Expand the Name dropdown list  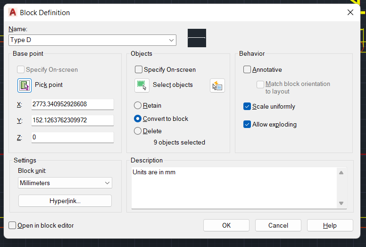click(x=171, y=40)
